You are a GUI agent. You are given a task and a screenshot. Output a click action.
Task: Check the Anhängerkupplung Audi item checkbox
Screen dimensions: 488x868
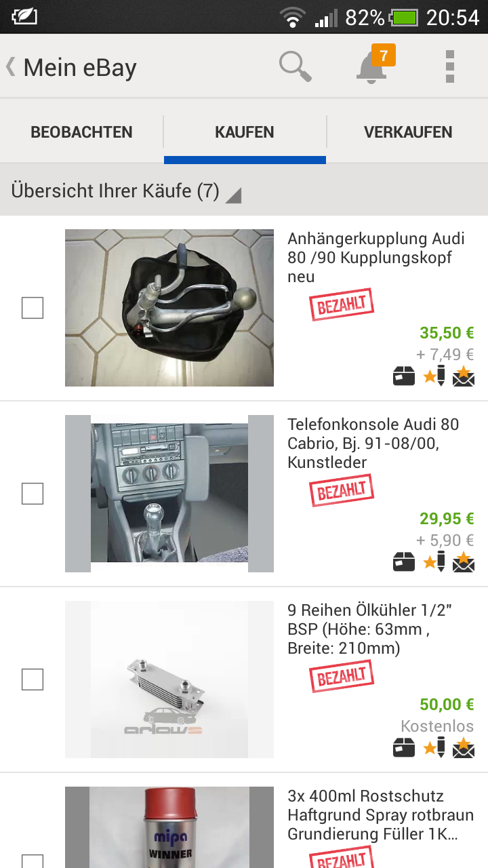coord(33,308)
